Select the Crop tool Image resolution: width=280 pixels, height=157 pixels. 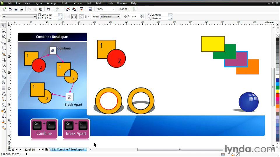point(3,37)
